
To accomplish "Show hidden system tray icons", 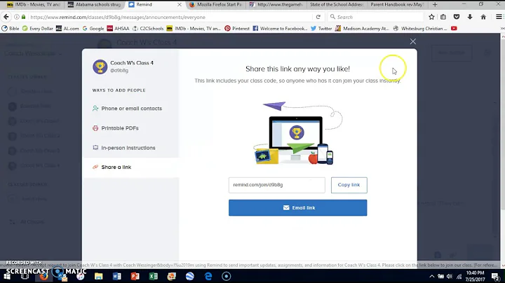I will coord(432,276).
